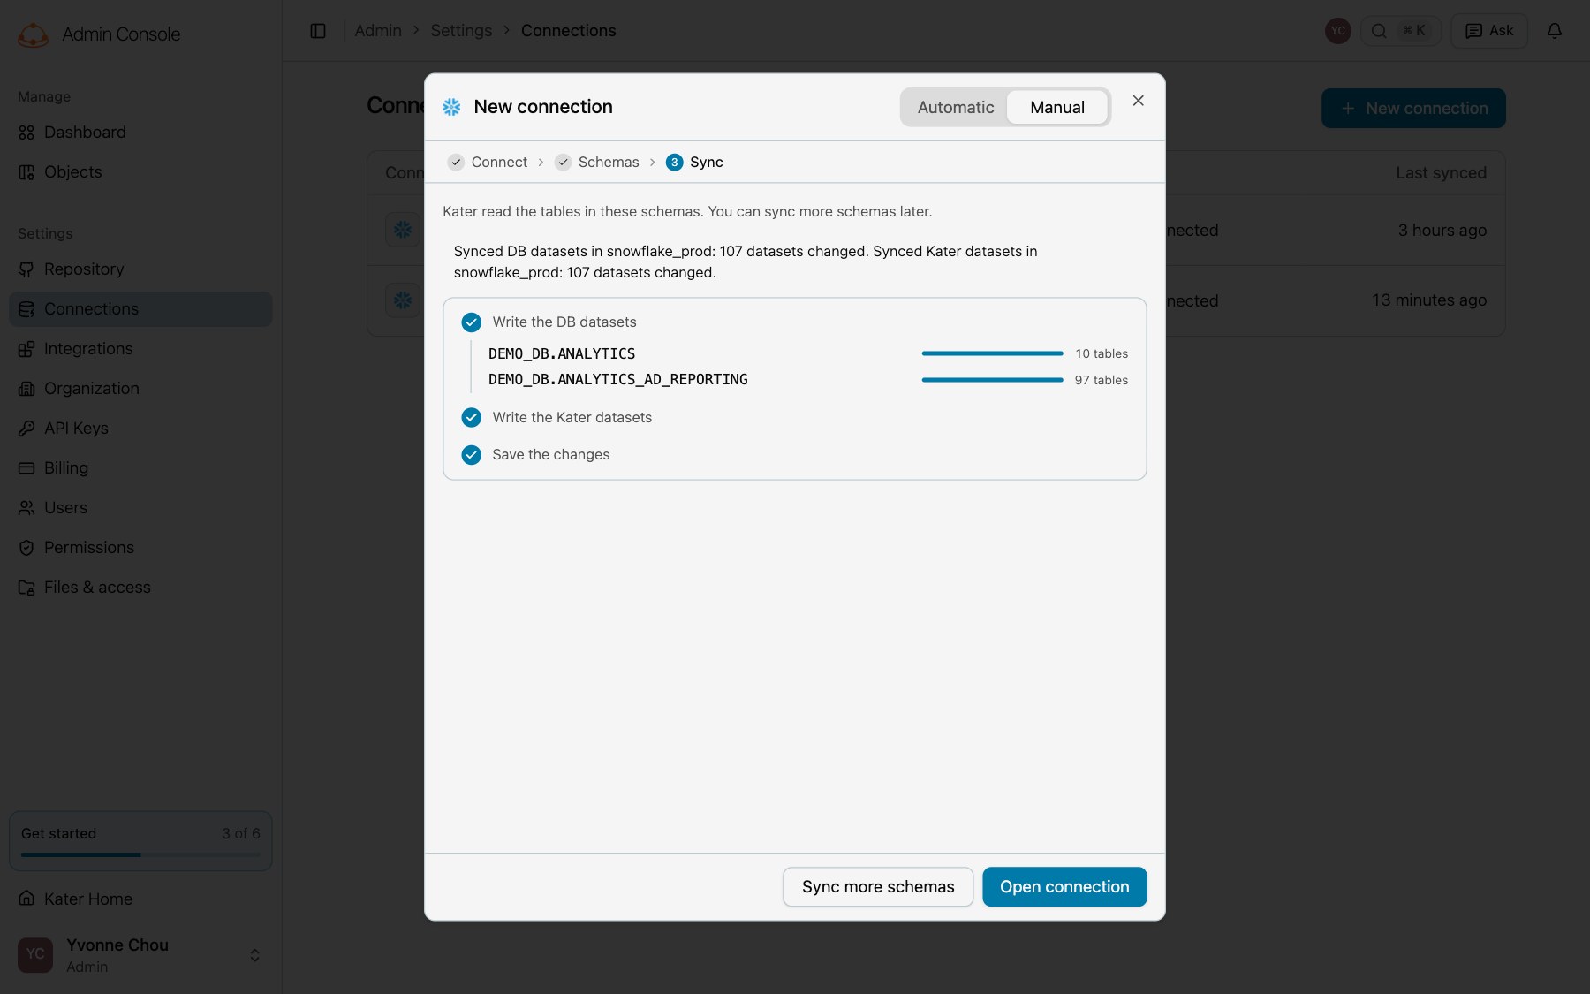The width and height of the screenshot is (1590, 994).
Task: Click the check icon beside Write the Kater datasets
Action: pyautogui.click(x=472, y=417)
